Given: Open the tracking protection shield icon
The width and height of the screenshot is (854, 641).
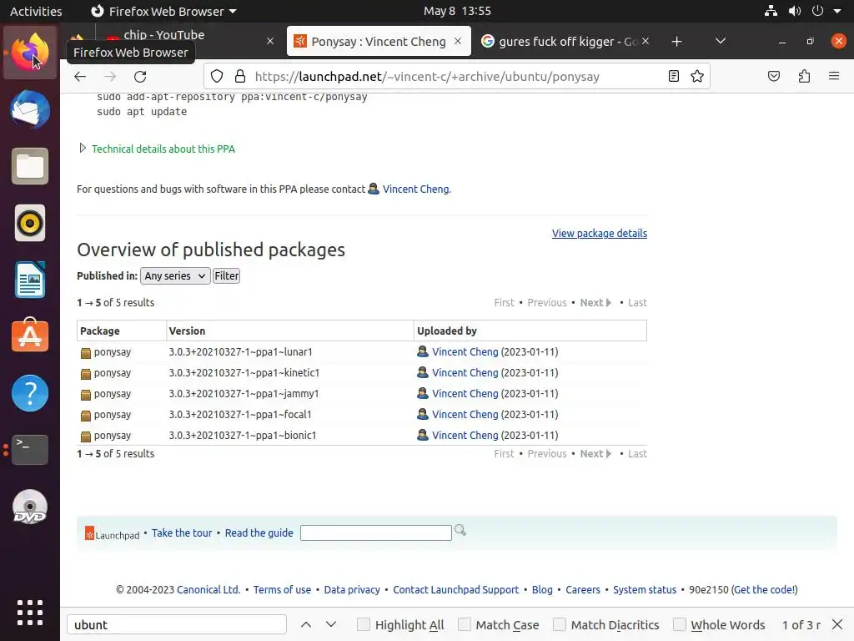Looking at the screenshot, I should point(217,76).
